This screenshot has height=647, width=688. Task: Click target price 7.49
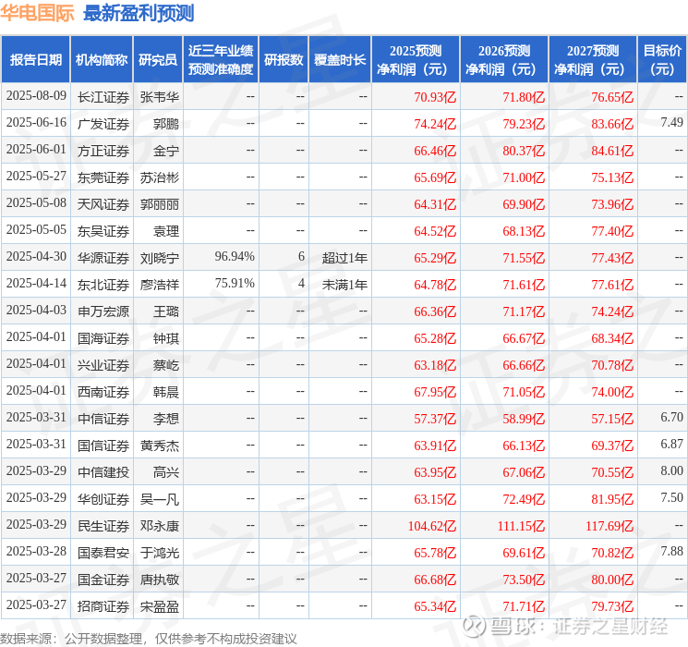[x=671, y=123]
